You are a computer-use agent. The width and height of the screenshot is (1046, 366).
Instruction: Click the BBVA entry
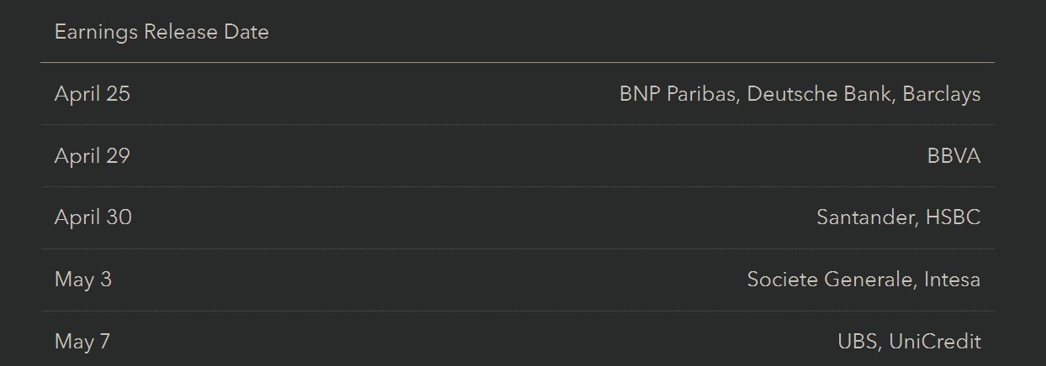954,155
